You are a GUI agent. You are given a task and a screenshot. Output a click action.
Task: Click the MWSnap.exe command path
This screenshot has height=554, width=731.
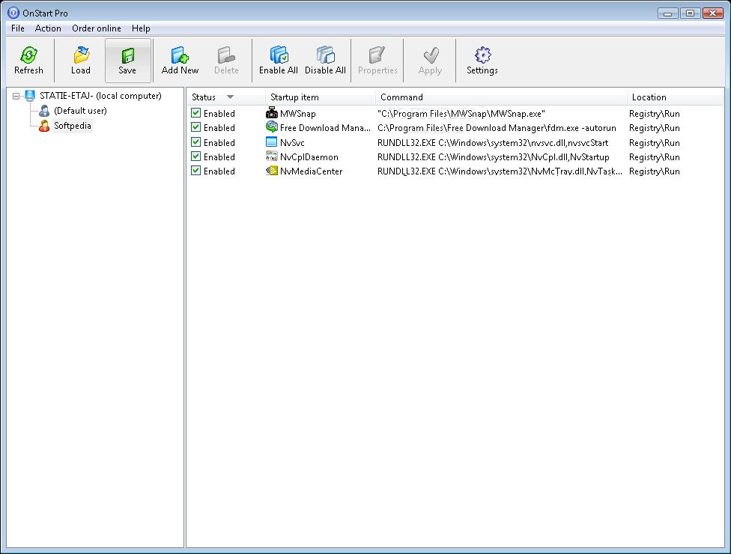tap(461, 114)
